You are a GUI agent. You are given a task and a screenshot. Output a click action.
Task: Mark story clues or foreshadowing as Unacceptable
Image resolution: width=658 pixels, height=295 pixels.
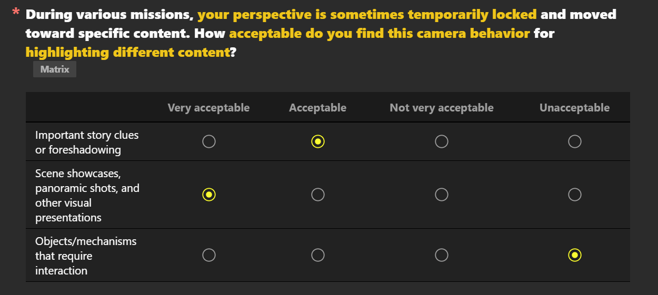[x=575, y=141]
